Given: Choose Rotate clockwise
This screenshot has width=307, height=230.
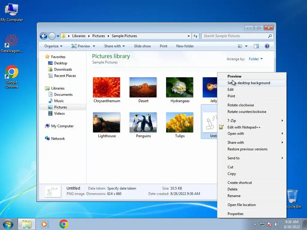Looking at the screenshot, I should pyautogui.click(x=252, y=105).
